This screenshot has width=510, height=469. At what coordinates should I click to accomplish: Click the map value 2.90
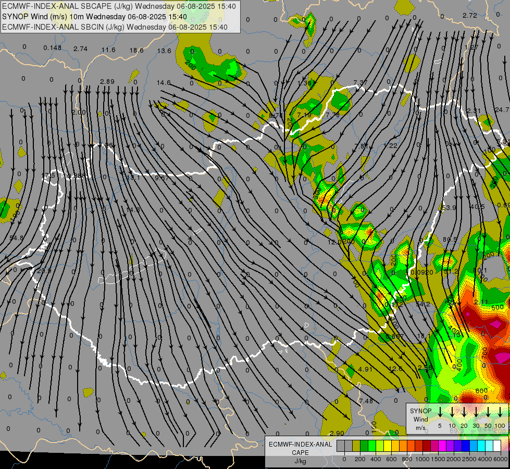pos(337,433)
